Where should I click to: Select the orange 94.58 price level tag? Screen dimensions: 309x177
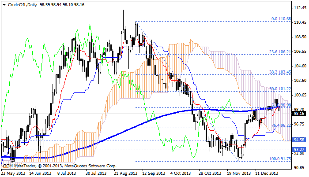click(299, 139)
